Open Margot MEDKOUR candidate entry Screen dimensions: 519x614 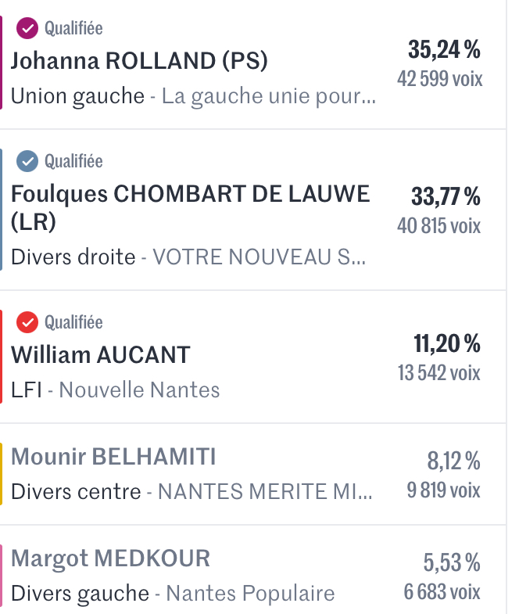click(110, 558)
